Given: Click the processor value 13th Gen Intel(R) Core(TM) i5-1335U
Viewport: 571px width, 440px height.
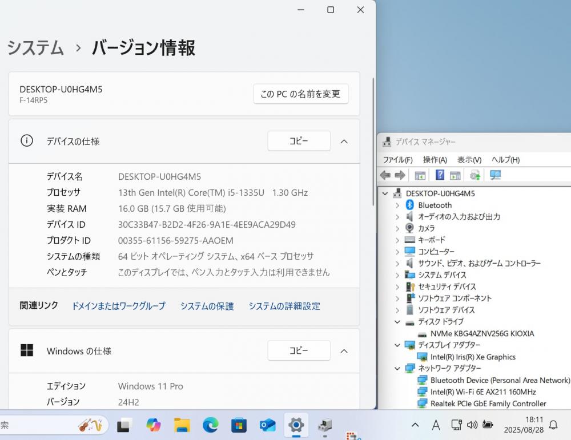Looking at the screenshot, I should (x=191, y=192).
